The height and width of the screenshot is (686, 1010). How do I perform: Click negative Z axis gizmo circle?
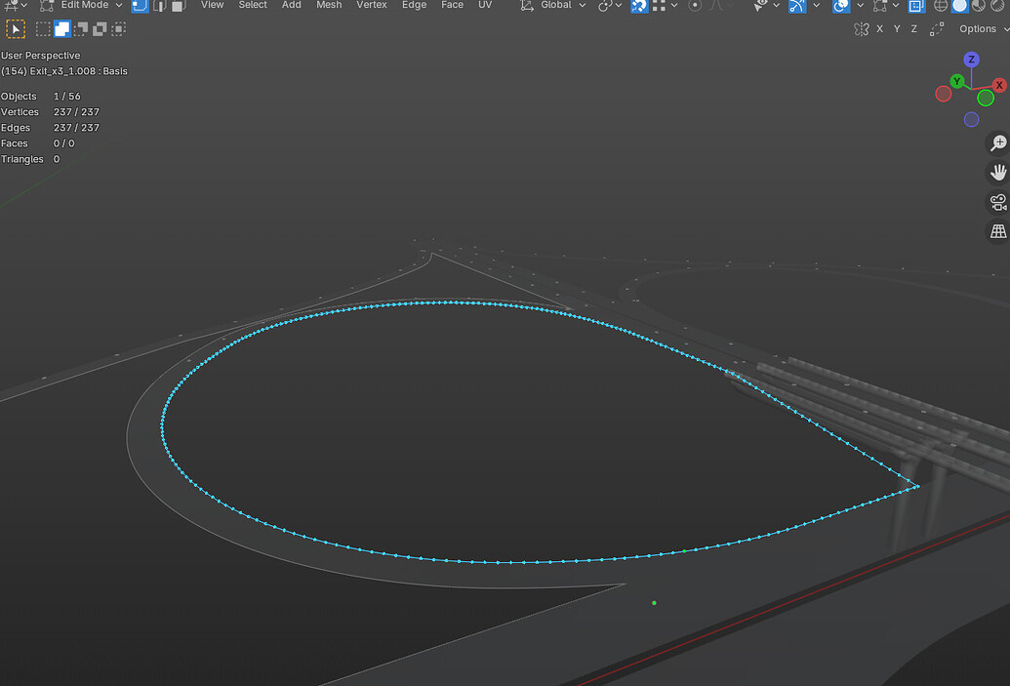(x=971, y=119)
